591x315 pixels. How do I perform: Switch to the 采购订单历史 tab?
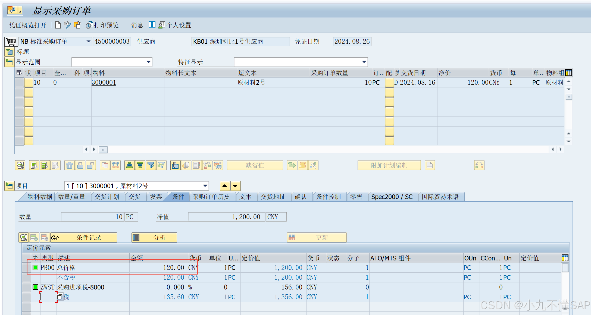(x=211, y=197)
